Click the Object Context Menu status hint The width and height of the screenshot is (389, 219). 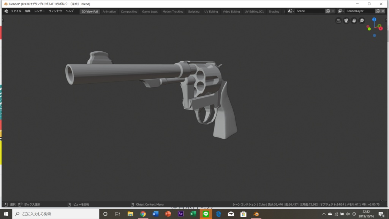pos(150,205)
